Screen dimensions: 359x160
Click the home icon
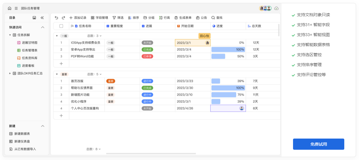click(x=10, y=9)
